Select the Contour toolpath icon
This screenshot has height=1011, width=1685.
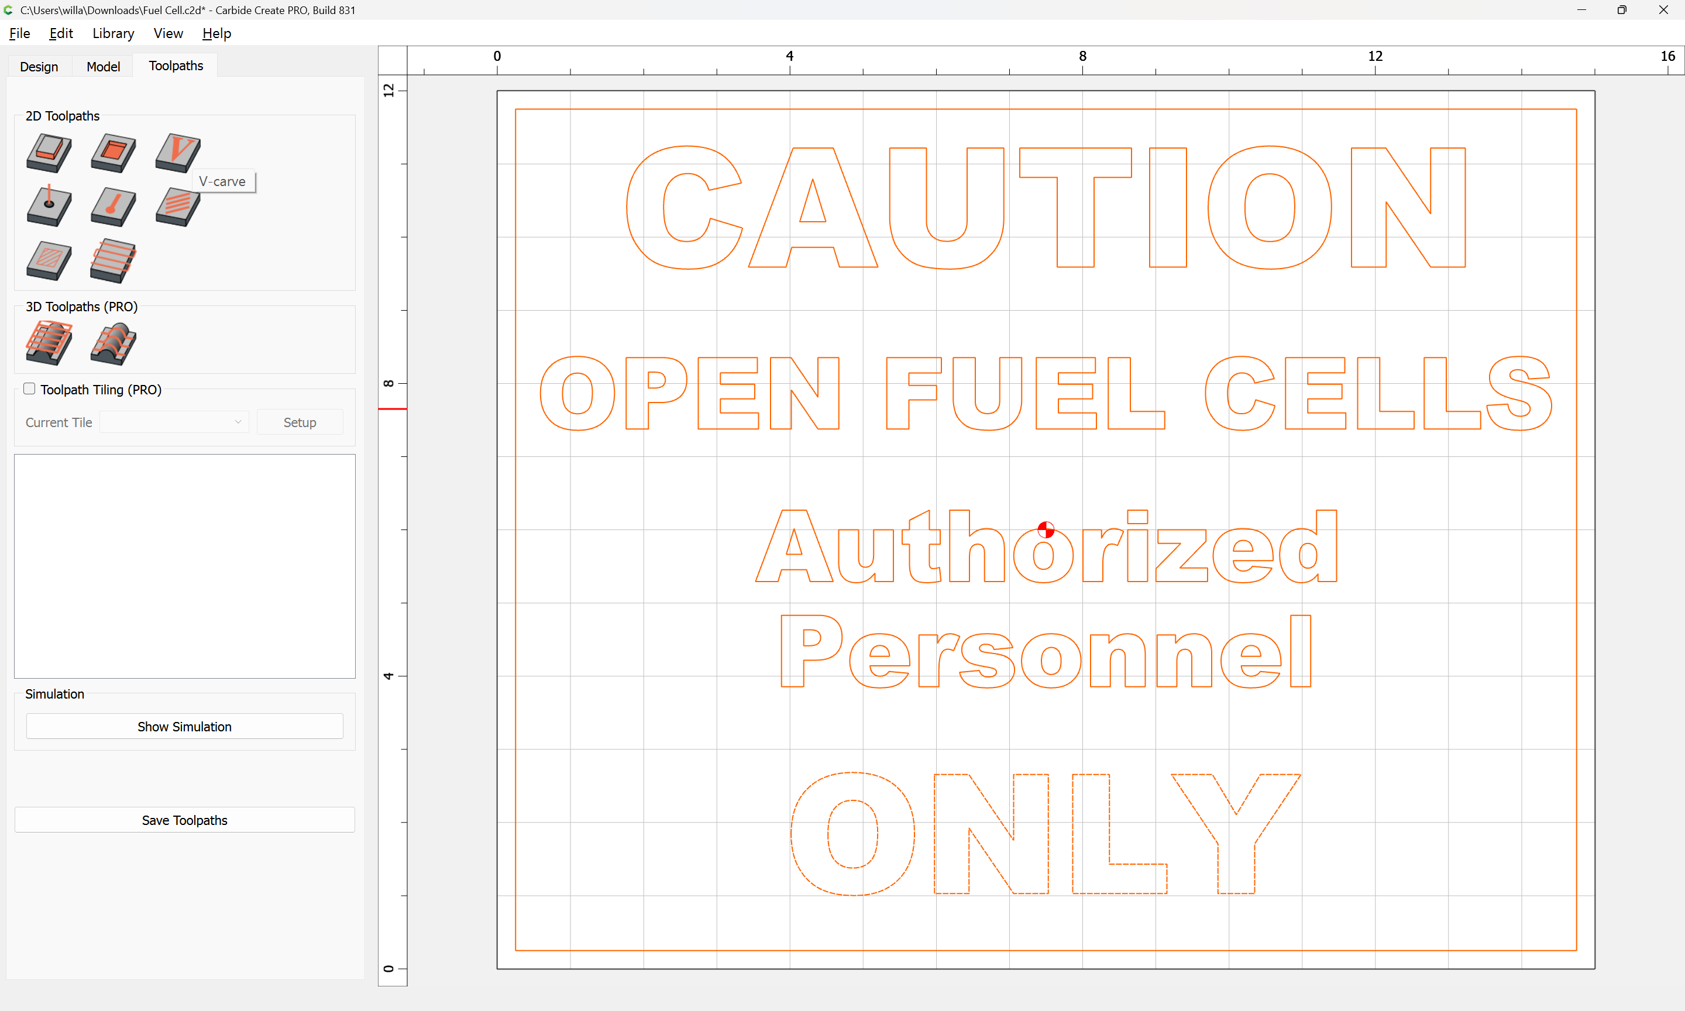point(49,152)
